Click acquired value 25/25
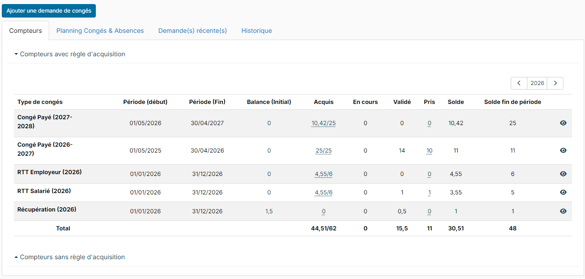The image size is (585, 279). (x=324, y=151)
